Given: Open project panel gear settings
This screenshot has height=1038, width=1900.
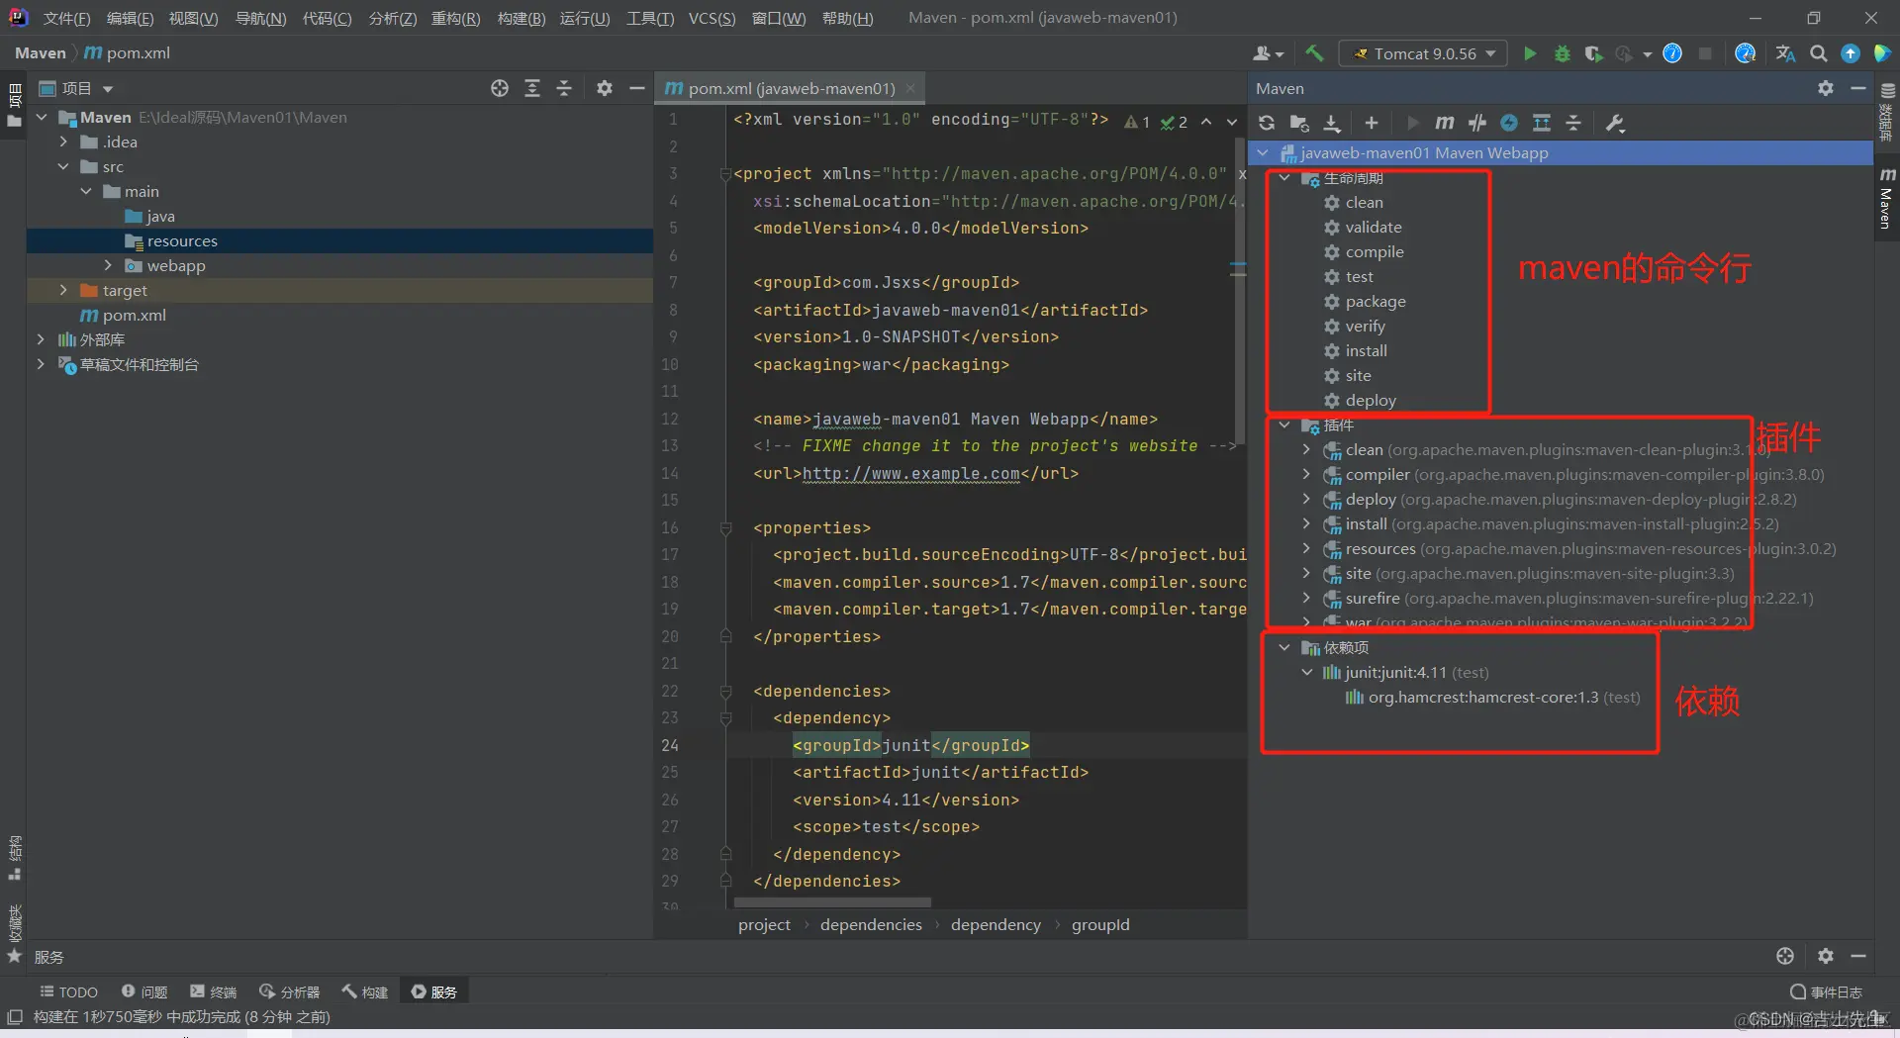Looking at the screenshot, I should (x=605, y=88).
